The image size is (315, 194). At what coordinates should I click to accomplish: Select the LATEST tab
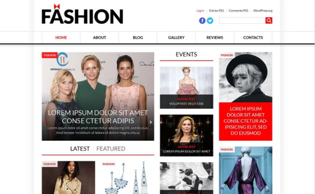point(80,149)
